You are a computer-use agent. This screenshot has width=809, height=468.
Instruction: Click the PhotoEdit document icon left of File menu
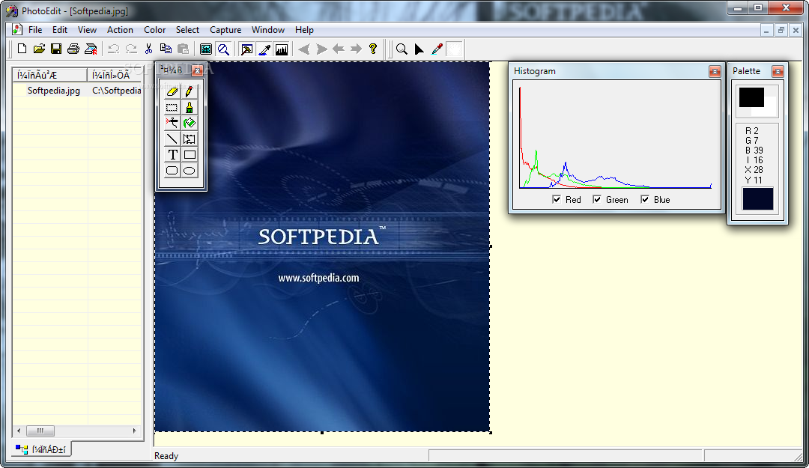click(x=17, y=30)
